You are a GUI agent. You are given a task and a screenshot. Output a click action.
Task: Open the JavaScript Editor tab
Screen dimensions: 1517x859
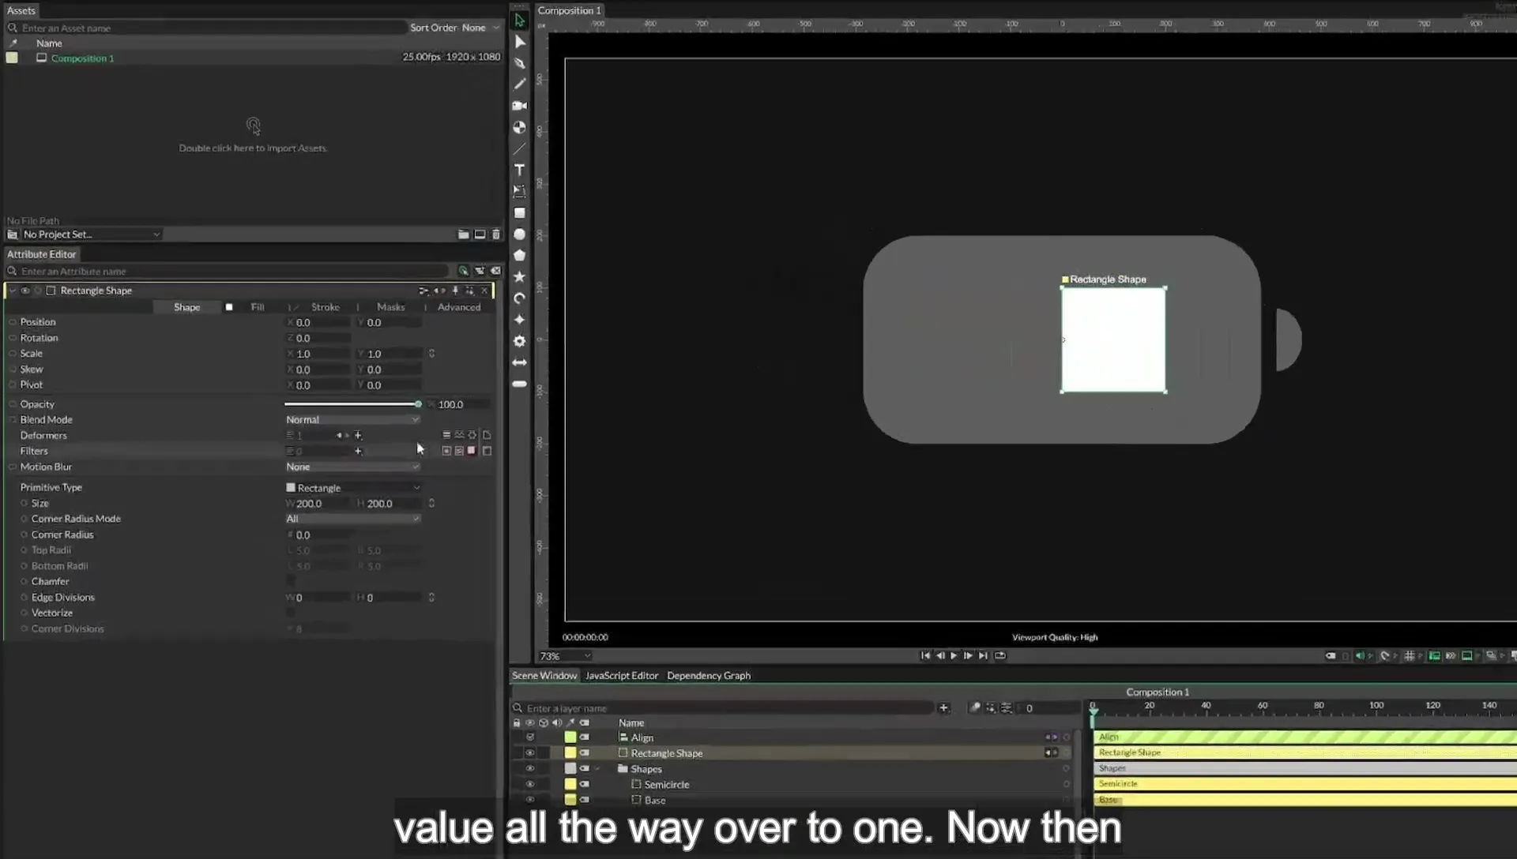pyautogui.click(x=622, y=676)
